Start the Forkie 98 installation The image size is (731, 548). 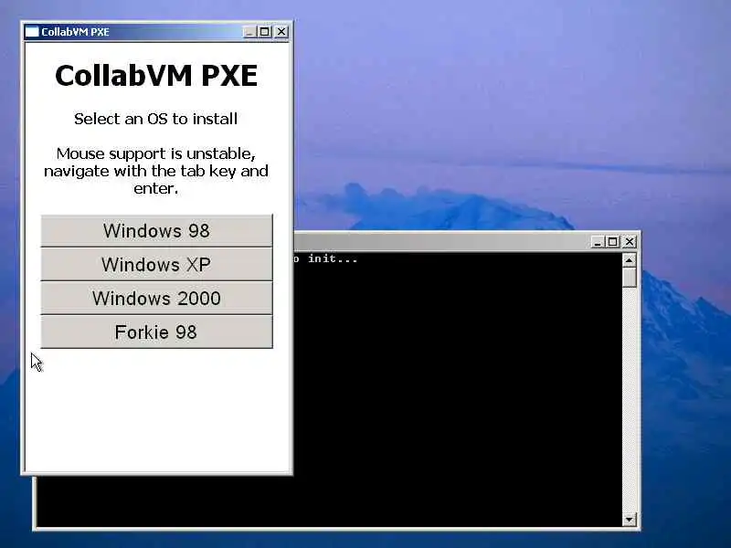coord(156,332)
